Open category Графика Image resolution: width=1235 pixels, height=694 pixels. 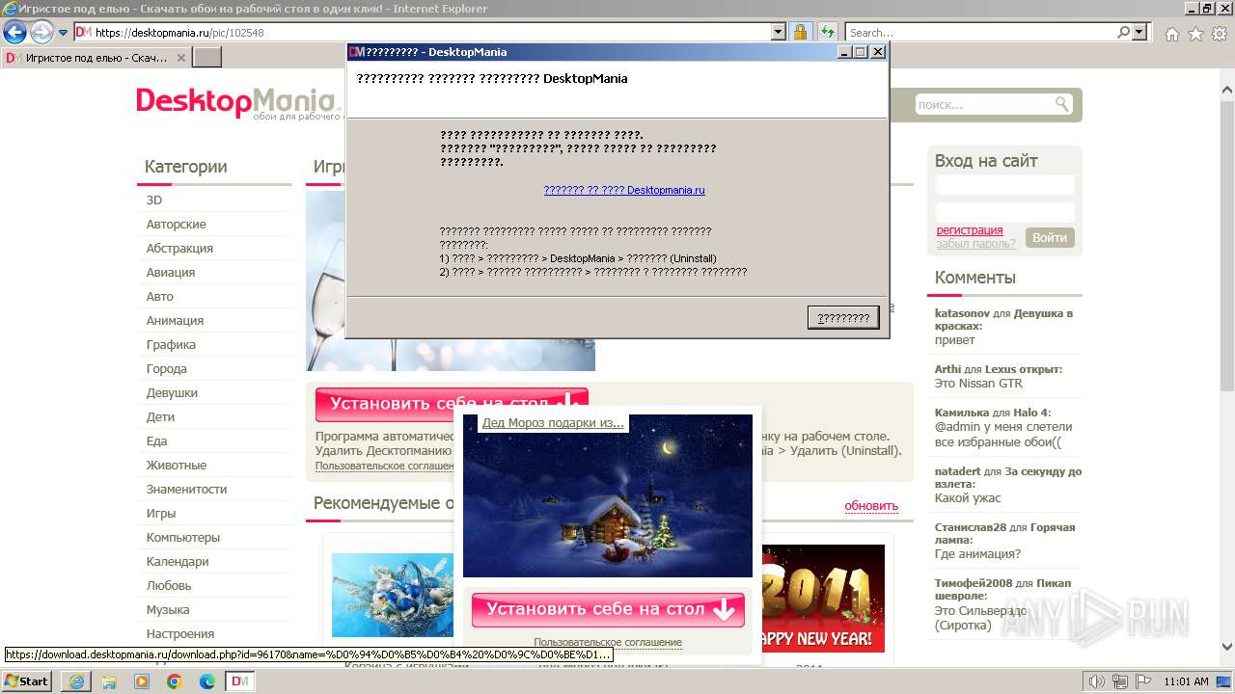(x=171, y=344)
